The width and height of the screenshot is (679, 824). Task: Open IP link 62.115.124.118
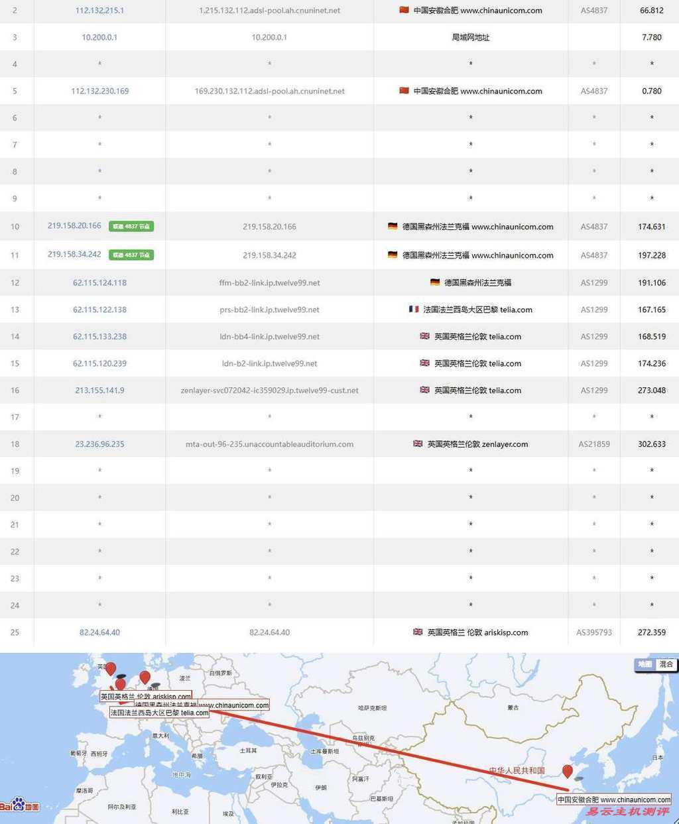(99, 282)
